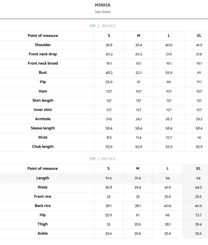Select the M column header in top chart
This screenshot has height=245, width=208.
(x=138, y=36)
